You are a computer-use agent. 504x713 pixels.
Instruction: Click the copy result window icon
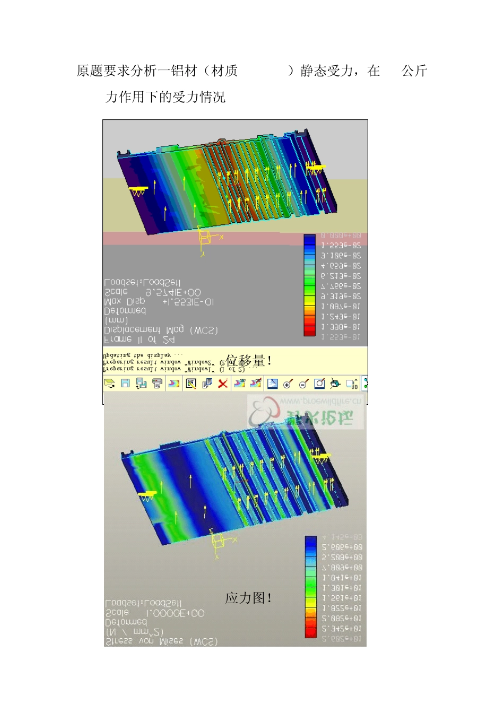coord(207,383)
